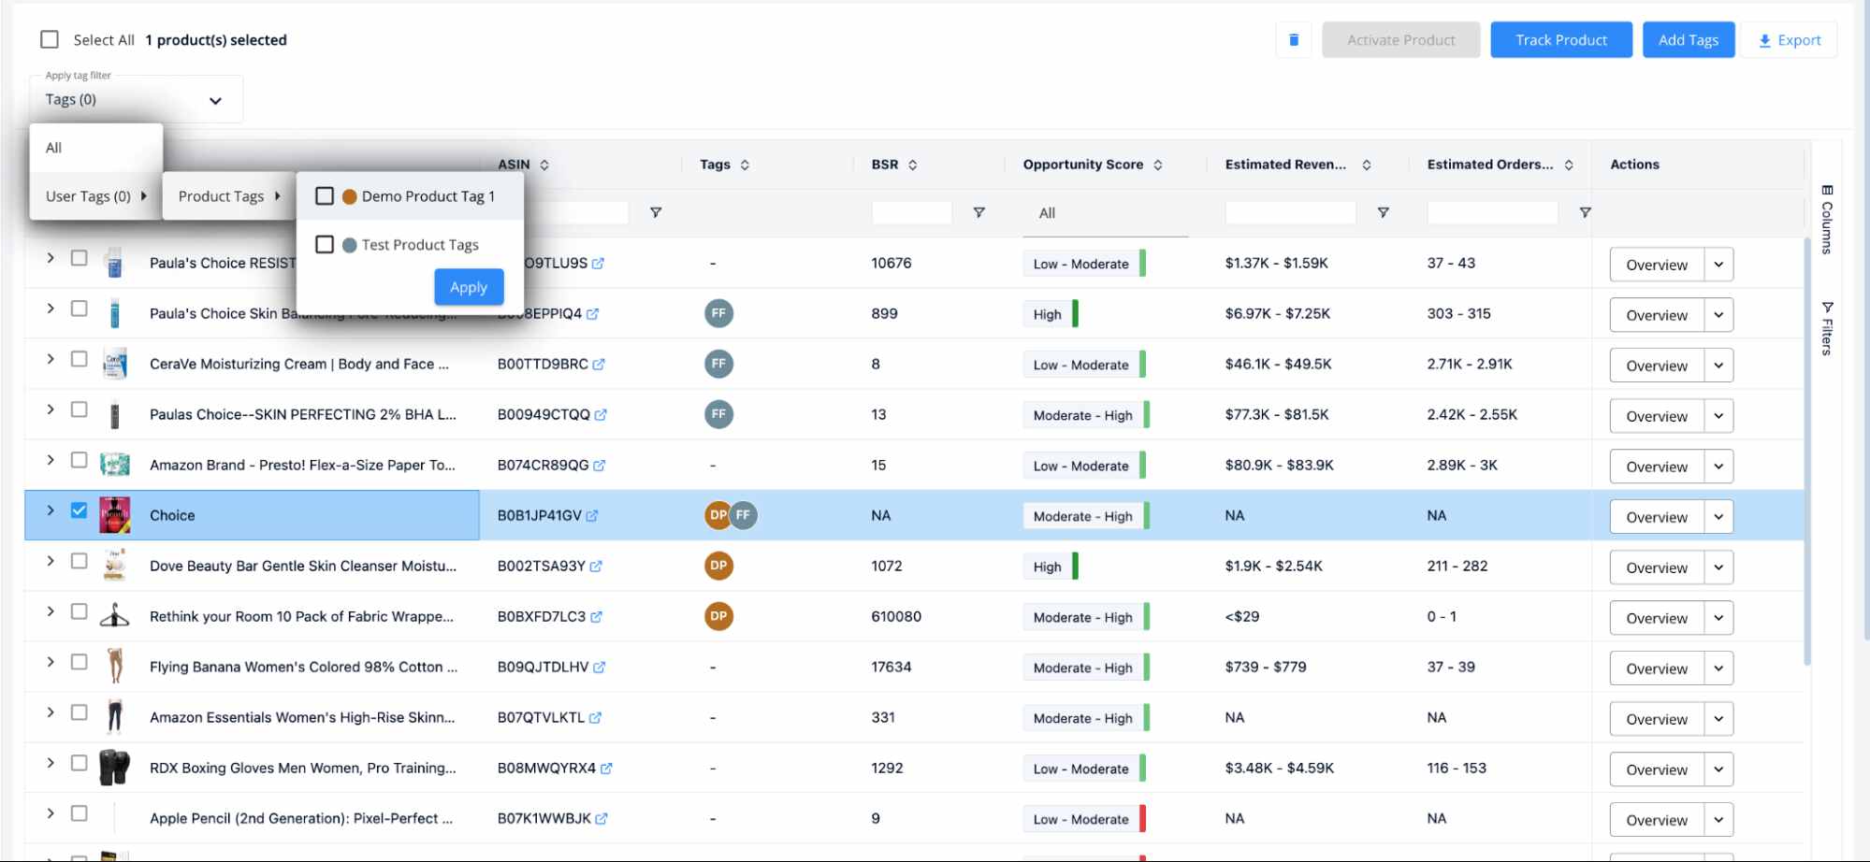Click the BSR column filter funnel icon
This screenshot has width=1870, height=862.
coord(978,213)
